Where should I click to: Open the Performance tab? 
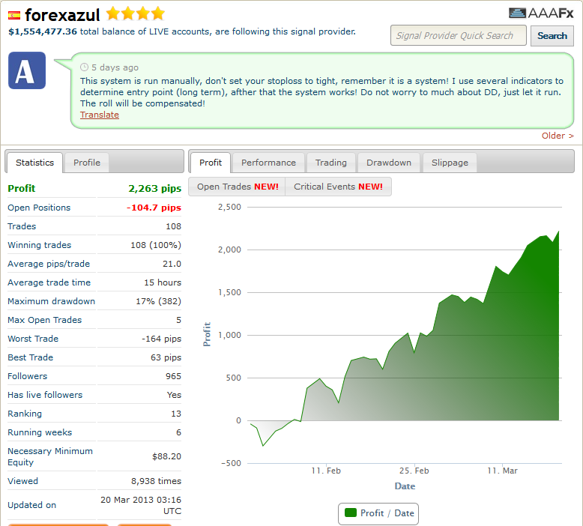[268, 163]
